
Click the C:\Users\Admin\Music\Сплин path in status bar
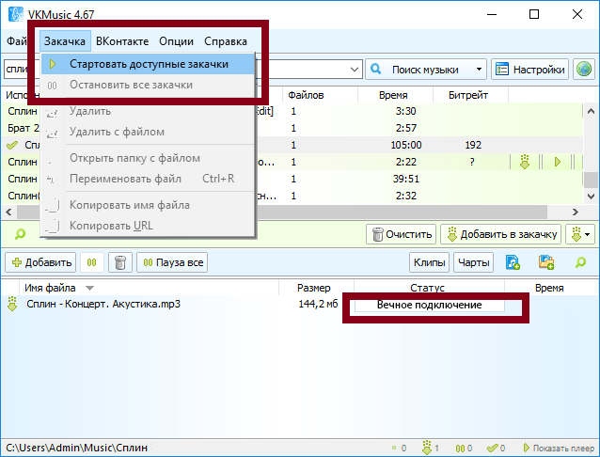click(x=76, y=448)
